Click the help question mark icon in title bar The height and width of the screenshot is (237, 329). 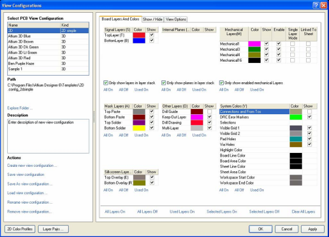point(316,5)
